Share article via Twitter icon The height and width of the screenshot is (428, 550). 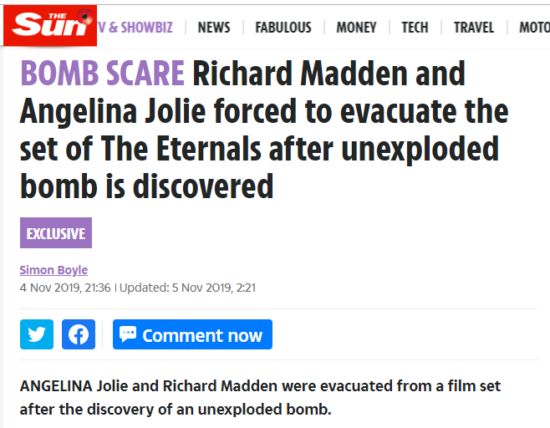[x=37, y=334]
